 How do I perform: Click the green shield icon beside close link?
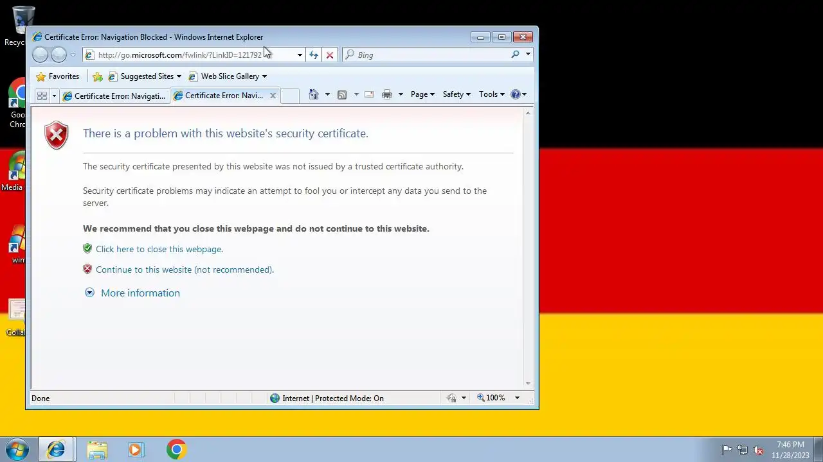click(x=87, y=249)
